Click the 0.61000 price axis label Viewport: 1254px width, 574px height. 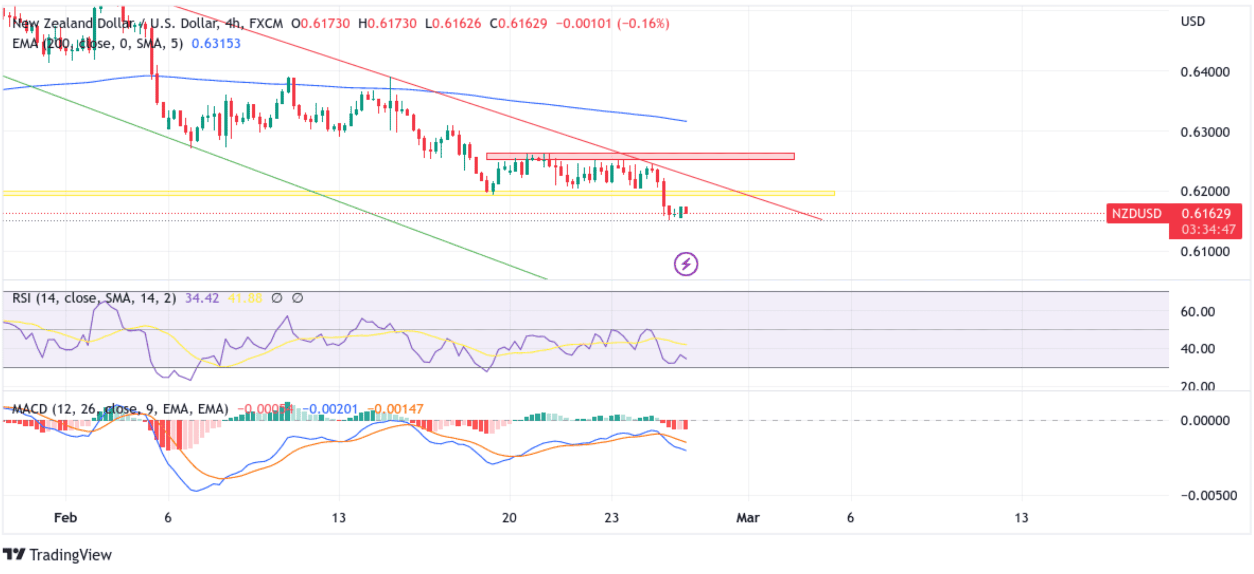[x=1205, y=251]
